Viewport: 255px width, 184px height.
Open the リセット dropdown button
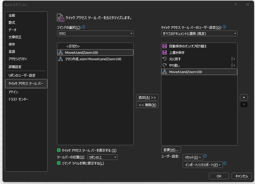[x=193, y=157]
